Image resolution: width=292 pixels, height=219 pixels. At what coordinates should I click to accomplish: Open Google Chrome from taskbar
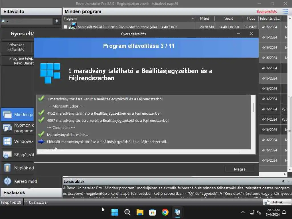(x=165, y=212)
